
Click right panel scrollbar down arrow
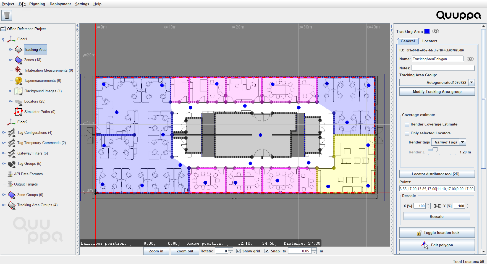tap(483, 251)
